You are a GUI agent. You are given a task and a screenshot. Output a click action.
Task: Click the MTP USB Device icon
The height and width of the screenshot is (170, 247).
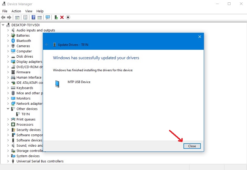(x=57, y=84)
